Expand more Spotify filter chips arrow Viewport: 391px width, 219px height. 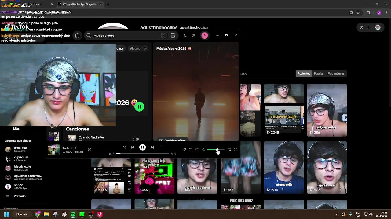pyautogui.click(x=145, y=48)
